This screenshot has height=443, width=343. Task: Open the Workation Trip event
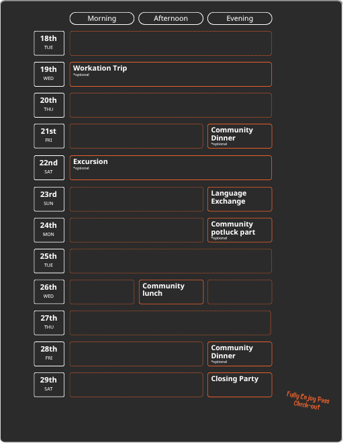tap(170, 75)
